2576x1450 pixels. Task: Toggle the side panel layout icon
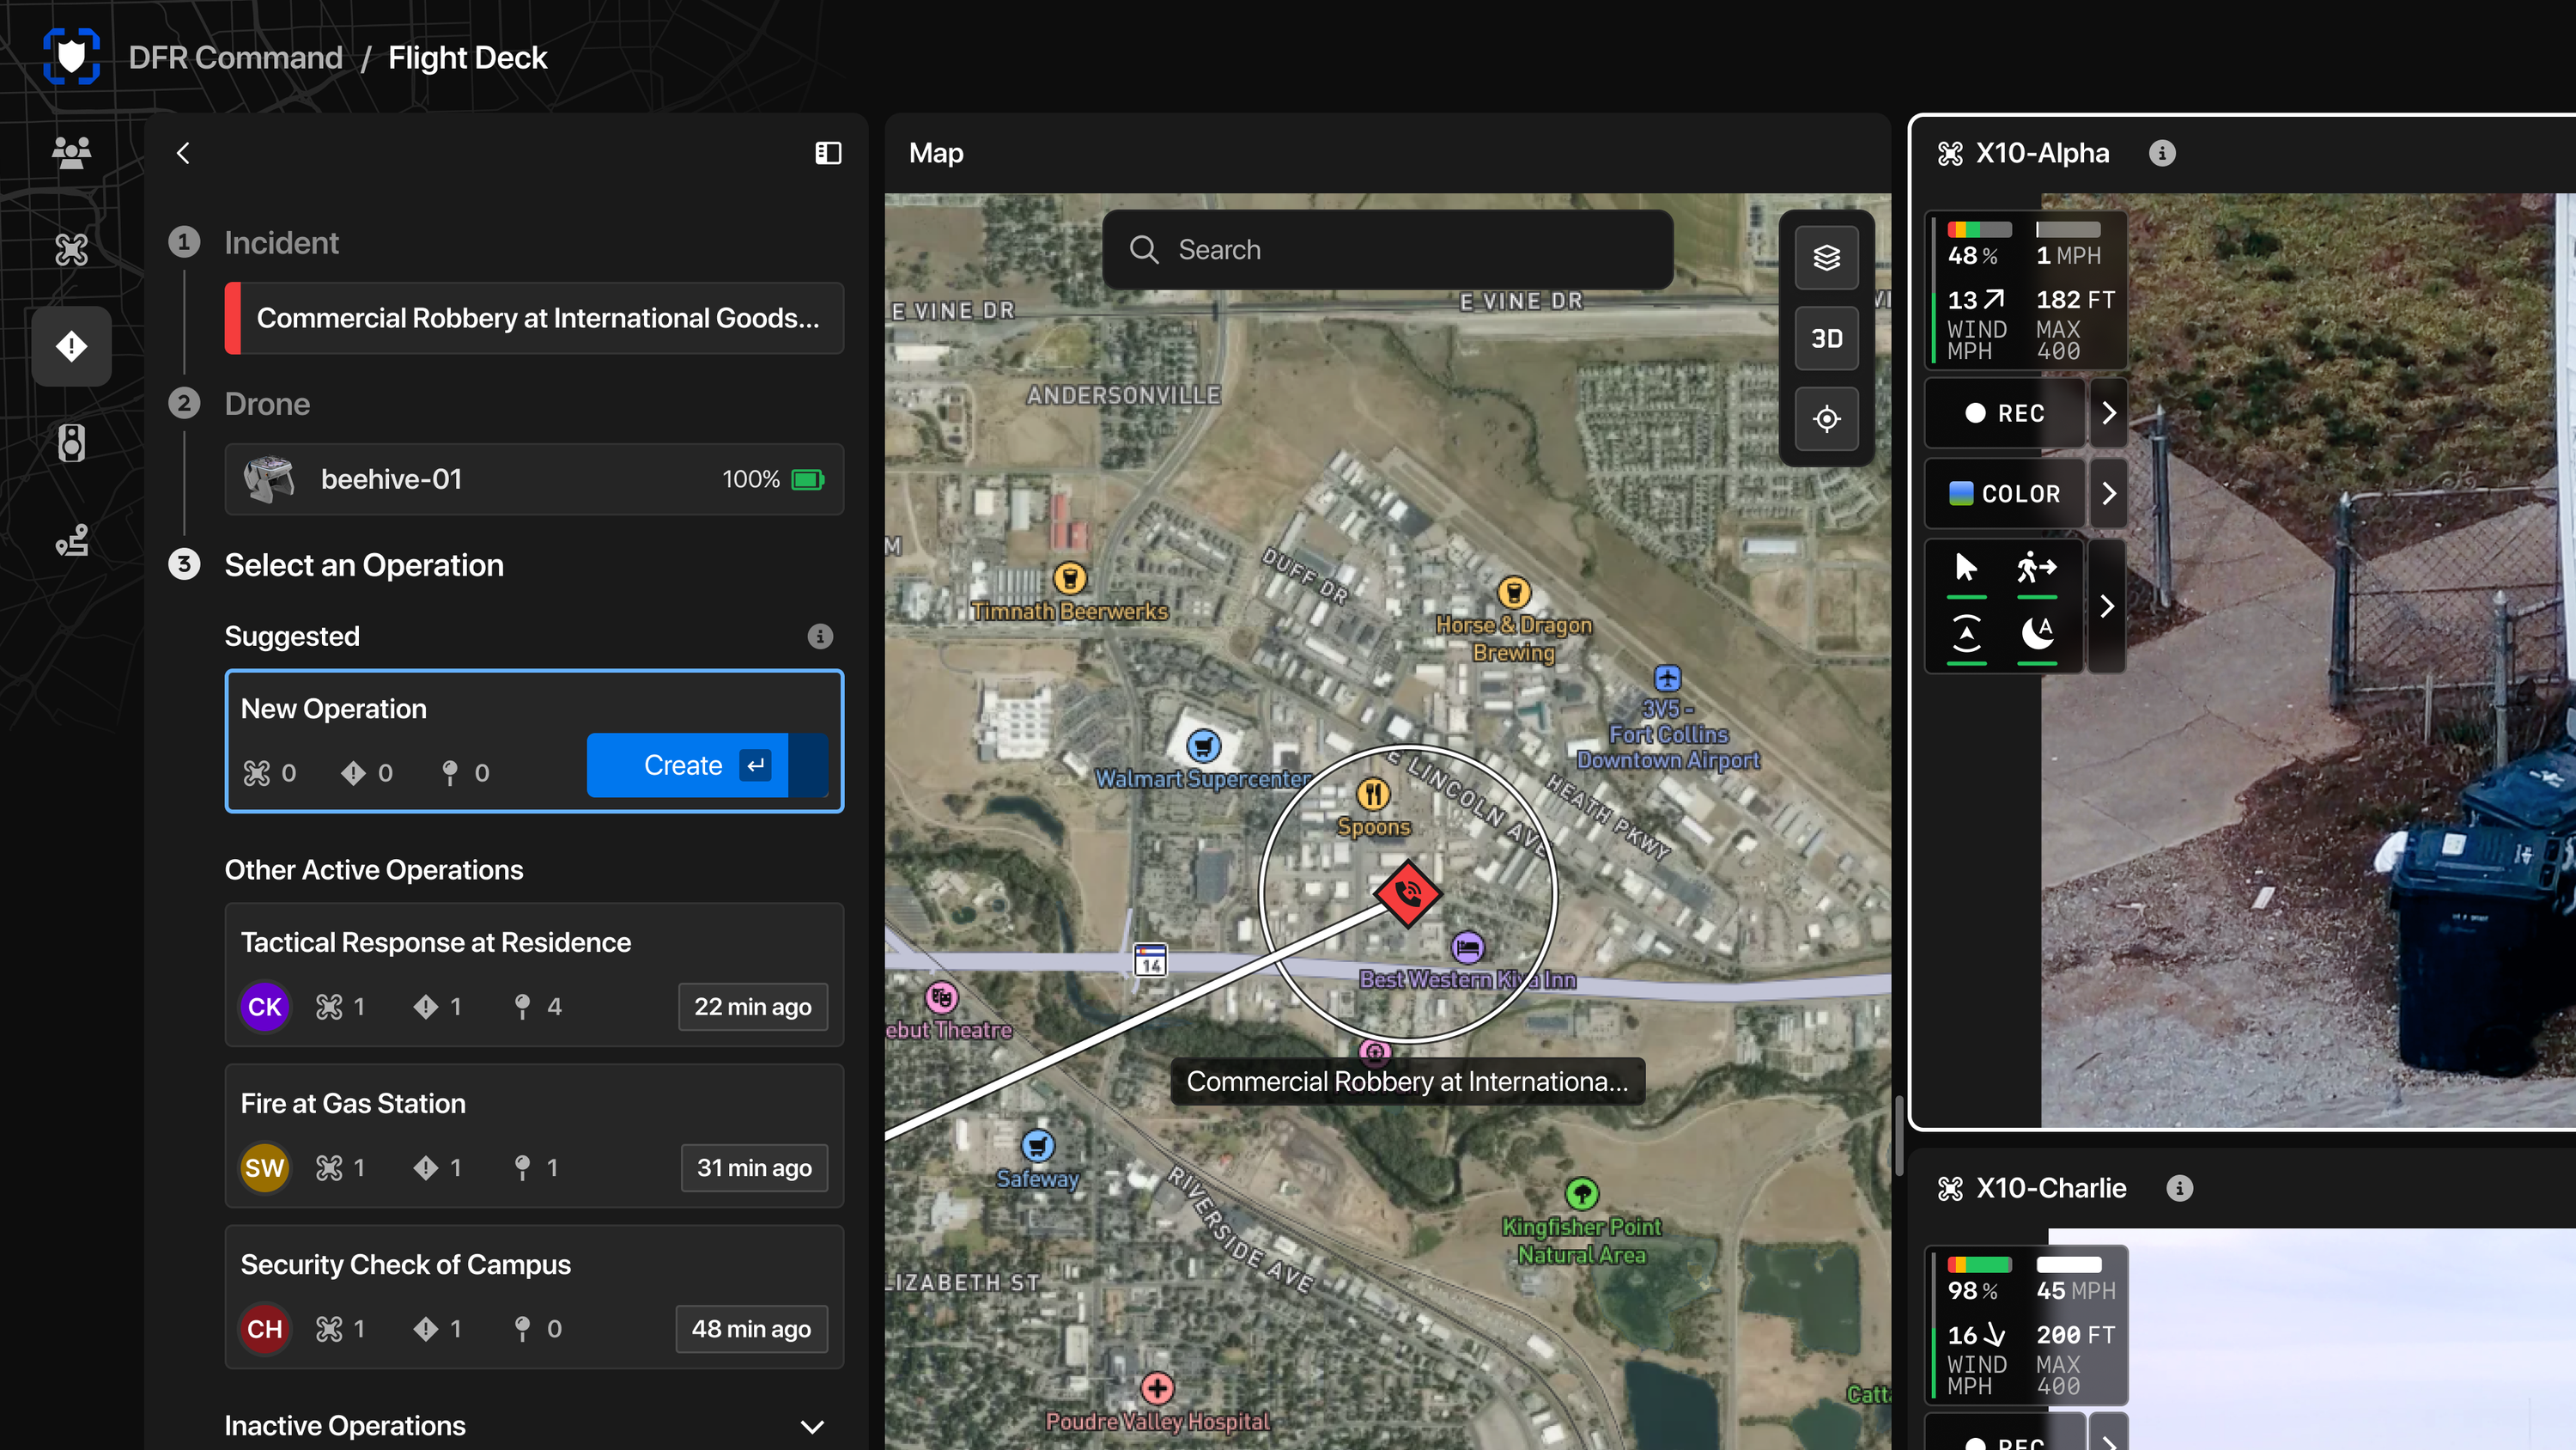pos(828,152)
